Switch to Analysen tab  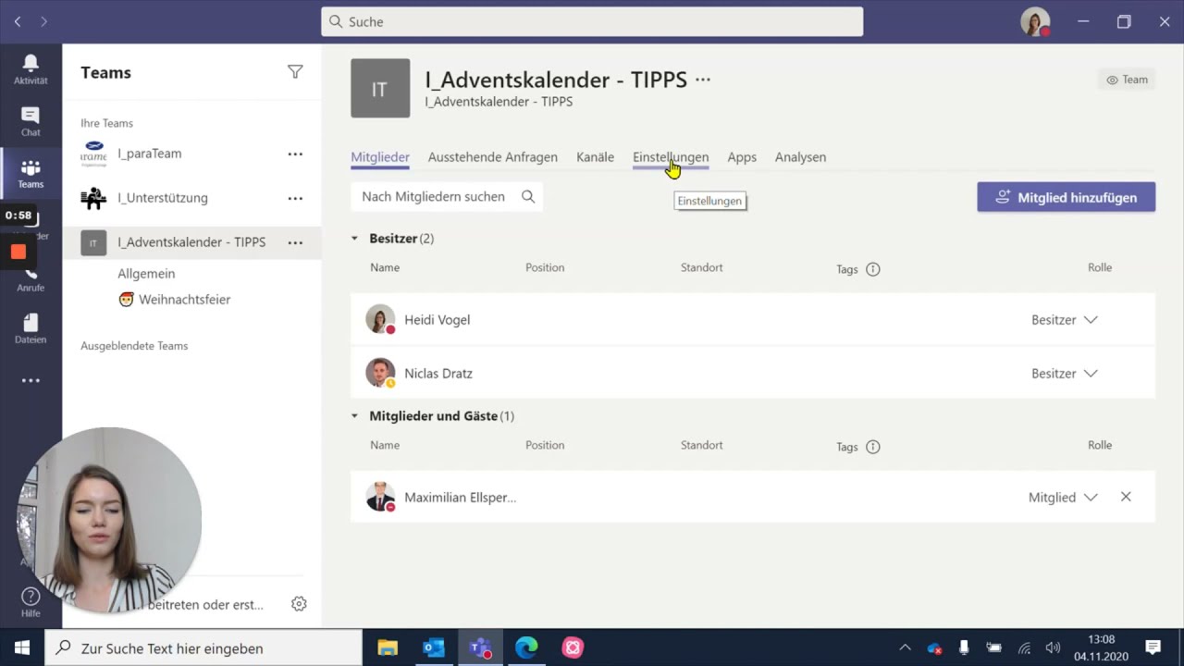click(800, 157)
